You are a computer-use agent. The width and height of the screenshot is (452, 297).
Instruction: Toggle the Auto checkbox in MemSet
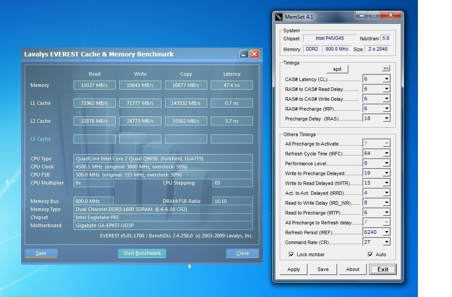370,254
